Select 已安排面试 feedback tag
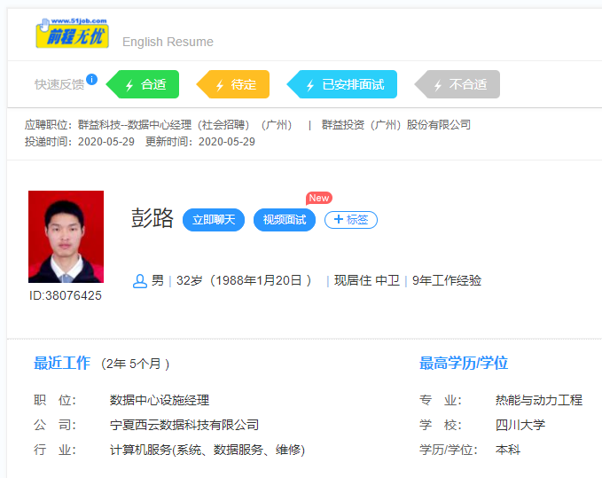 (x=341, y=84)
